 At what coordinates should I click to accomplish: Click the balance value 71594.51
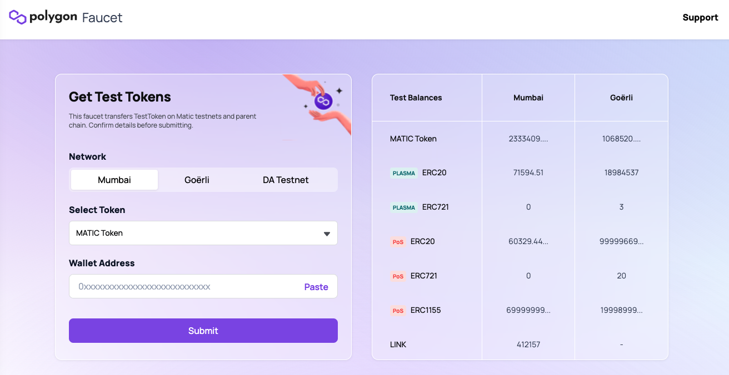[528, 173]
